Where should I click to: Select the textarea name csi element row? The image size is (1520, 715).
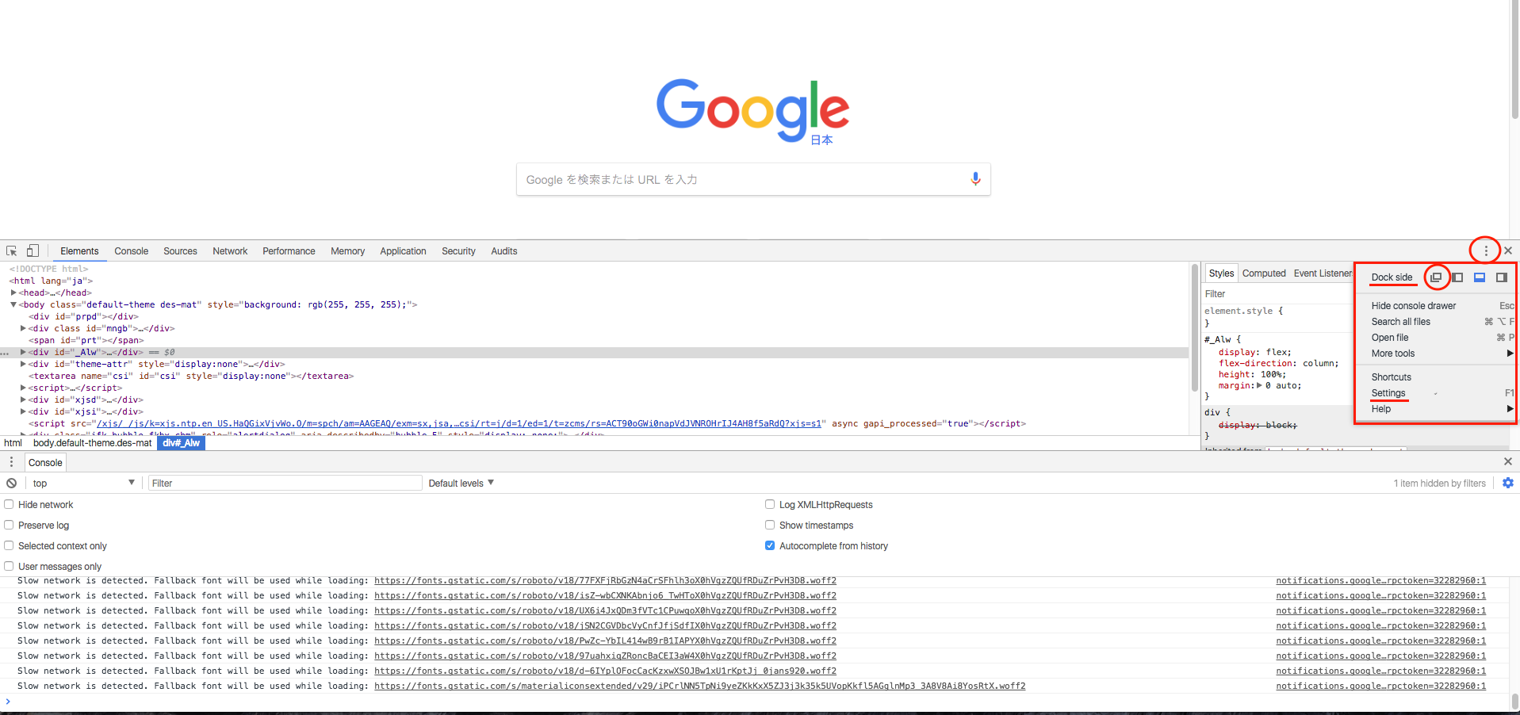point(594,376)
